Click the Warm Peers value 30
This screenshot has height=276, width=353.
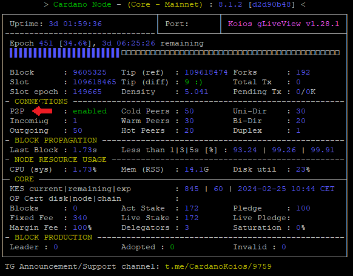189,121
